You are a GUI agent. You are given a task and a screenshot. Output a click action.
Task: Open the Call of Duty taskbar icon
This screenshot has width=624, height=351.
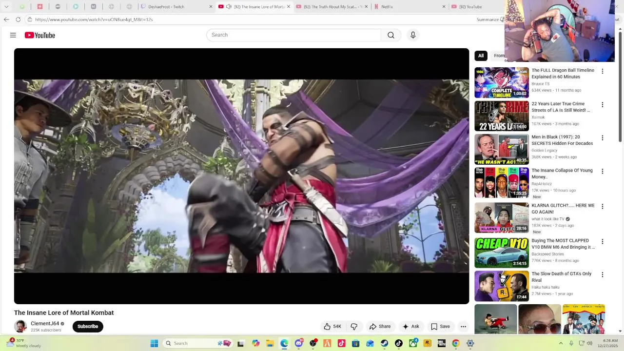[442, 343]
